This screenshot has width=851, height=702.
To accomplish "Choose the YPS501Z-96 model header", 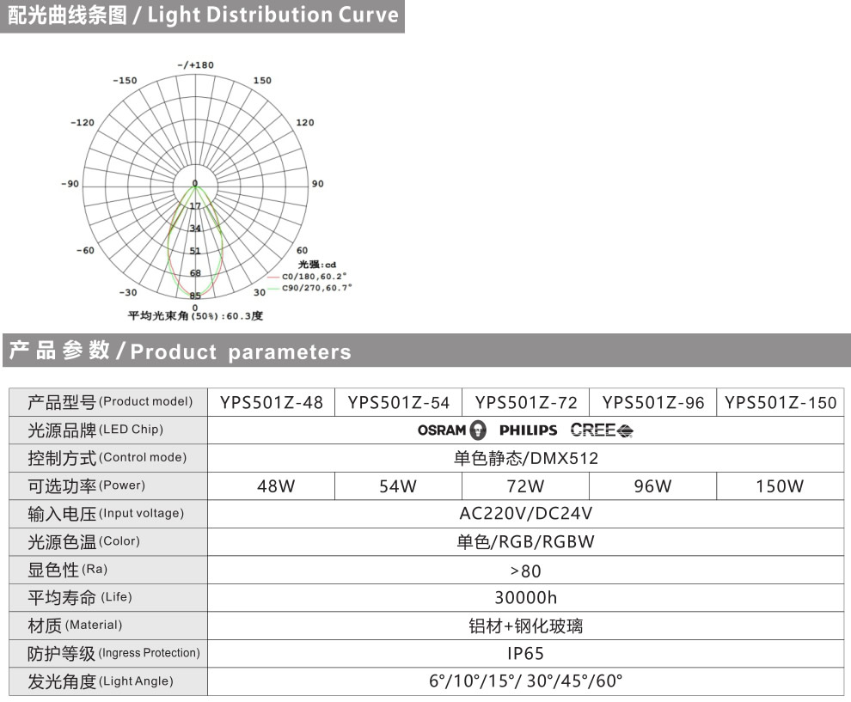I will tap(652, 402).
